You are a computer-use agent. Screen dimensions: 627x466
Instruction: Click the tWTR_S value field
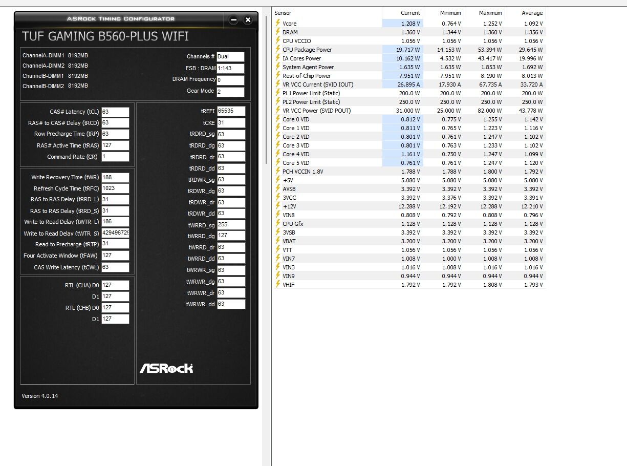[x=115, y=233]
